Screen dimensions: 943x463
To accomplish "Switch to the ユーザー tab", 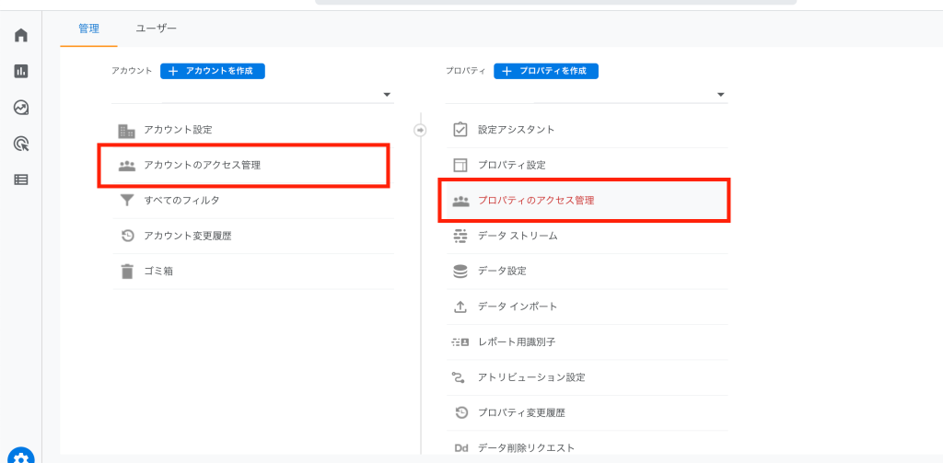I will (x=157, y=29).
